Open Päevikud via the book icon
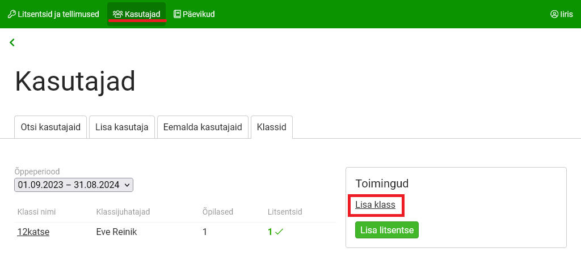581x265 pixels. tap(177, 14)
